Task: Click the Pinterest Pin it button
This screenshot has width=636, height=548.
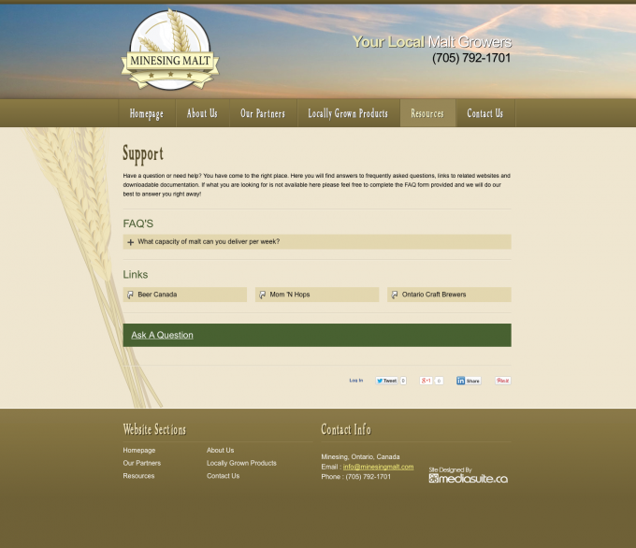Action: [x=503, y=381]
